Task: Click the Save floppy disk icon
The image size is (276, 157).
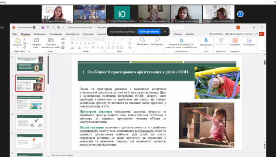Action: tap(43, 27)
